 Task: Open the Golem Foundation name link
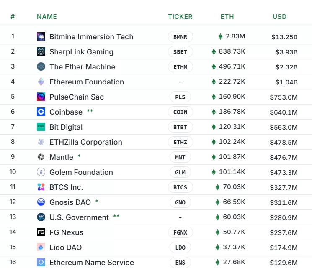pos(81,172)
